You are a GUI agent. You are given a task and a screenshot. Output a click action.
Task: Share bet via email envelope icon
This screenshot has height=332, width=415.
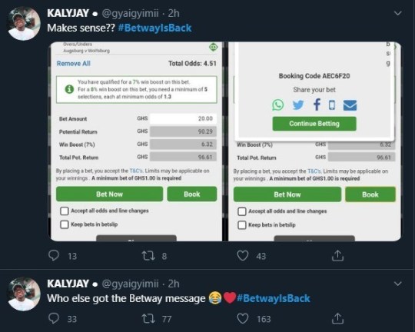[350, 105]
